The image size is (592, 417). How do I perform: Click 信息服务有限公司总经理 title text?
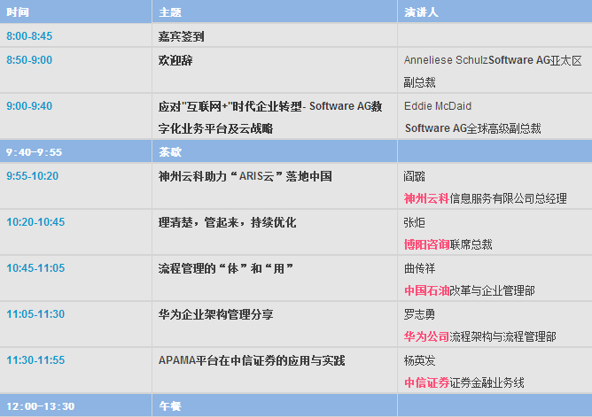pos(508,198)
